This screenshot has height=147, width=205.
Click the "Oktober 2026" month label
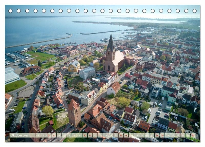click(x=19, y=135)
